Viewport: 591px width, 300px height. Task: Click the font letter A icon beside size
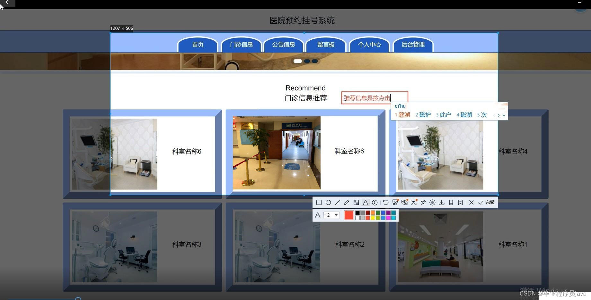(x=317, y=215)
